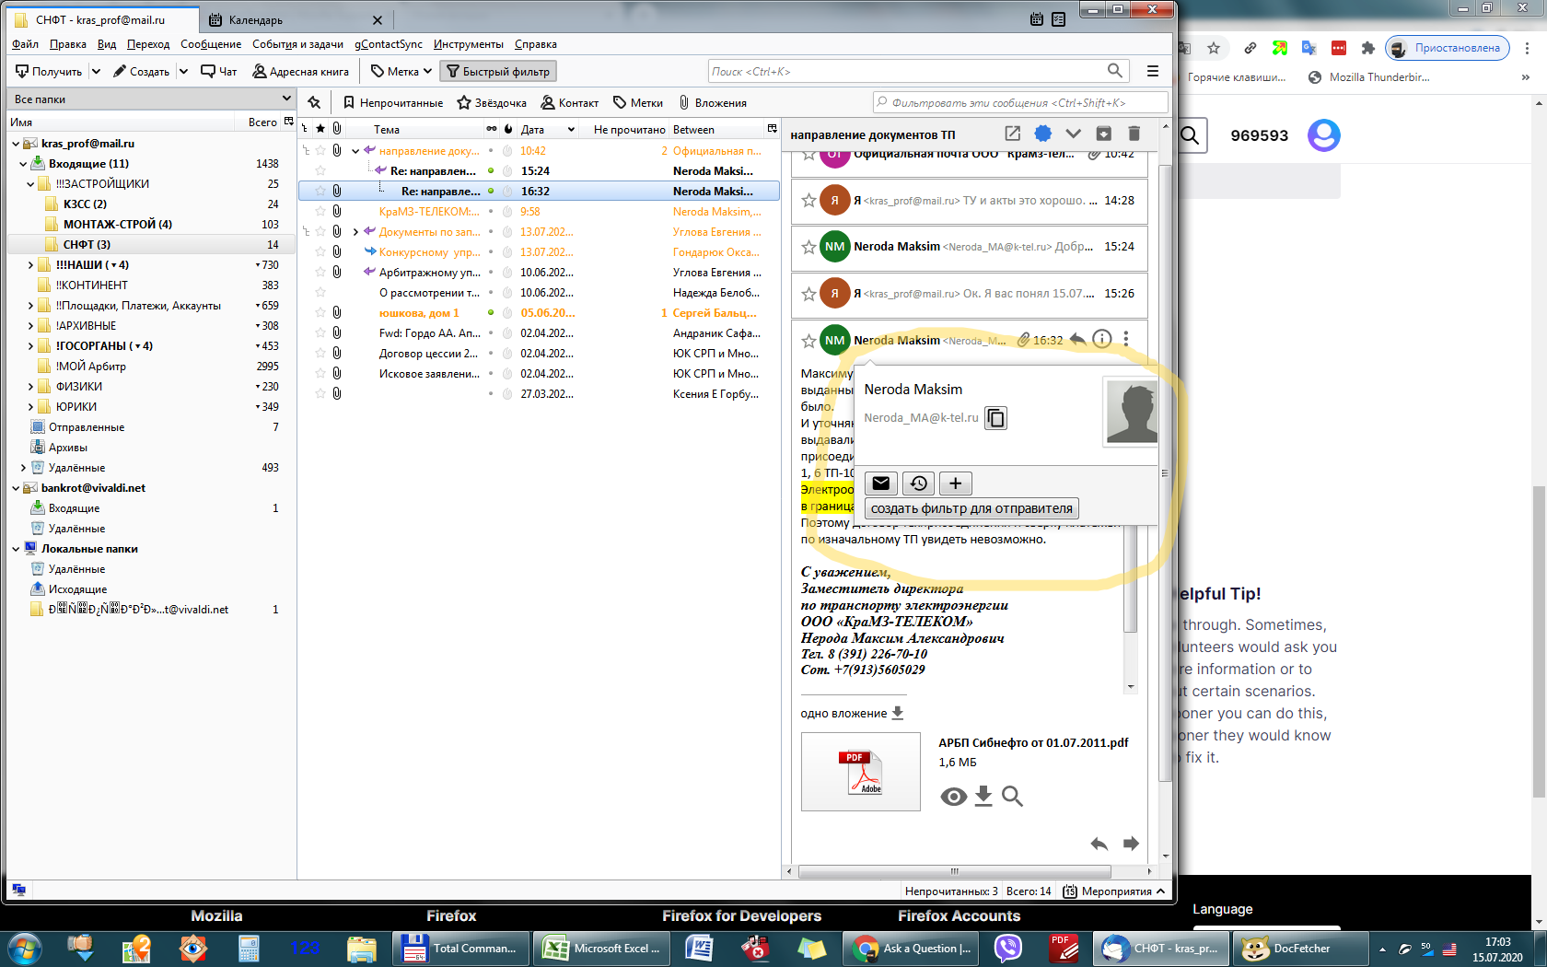Click the Создать toolbar button

141,71
